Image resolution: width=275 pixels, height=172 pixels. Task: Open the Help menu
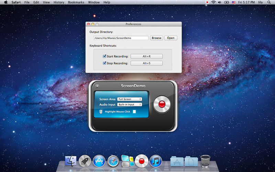tap(107, 2)
